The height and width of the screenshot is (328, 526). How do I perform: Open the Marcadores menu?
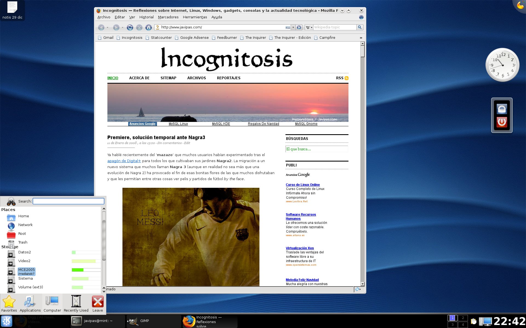click(x=168, y=17)
